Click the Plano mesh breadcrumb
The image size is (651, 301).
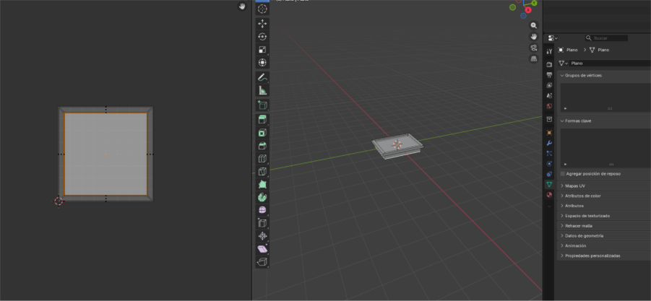click(602, 50)
